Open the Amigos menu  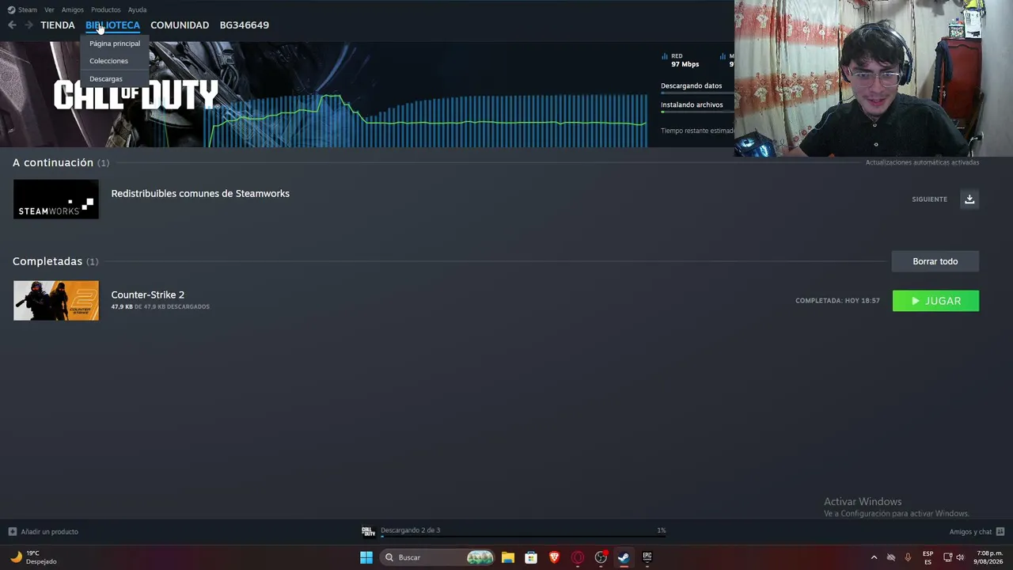[x=73, y=9]
